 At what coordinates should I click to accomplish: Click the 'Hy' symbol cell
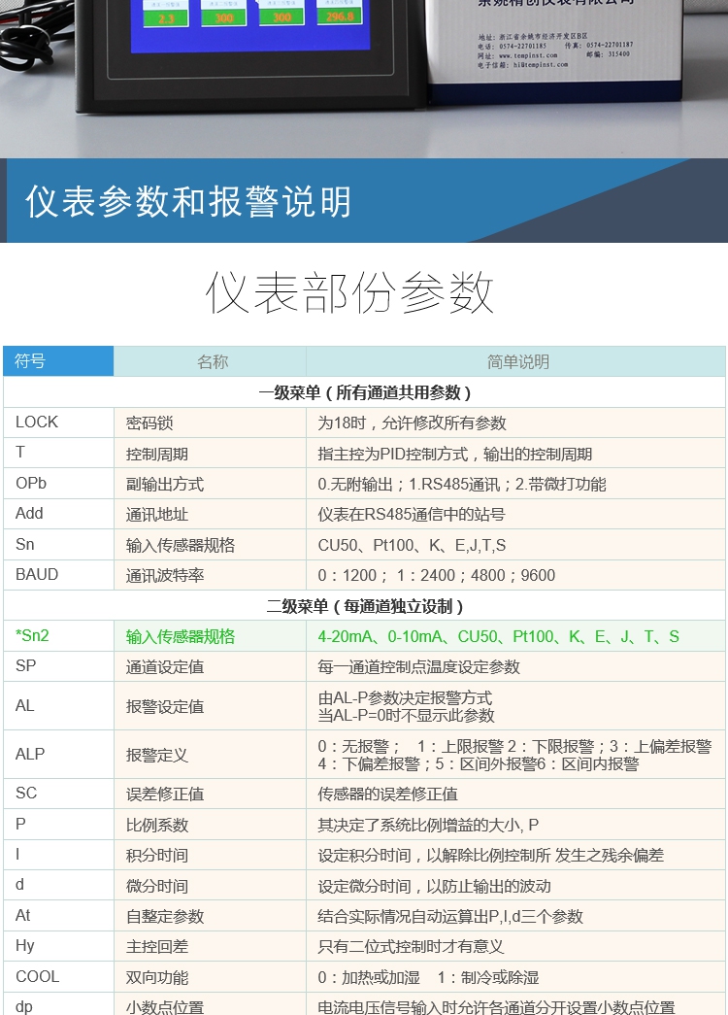[x=58, y=946]
